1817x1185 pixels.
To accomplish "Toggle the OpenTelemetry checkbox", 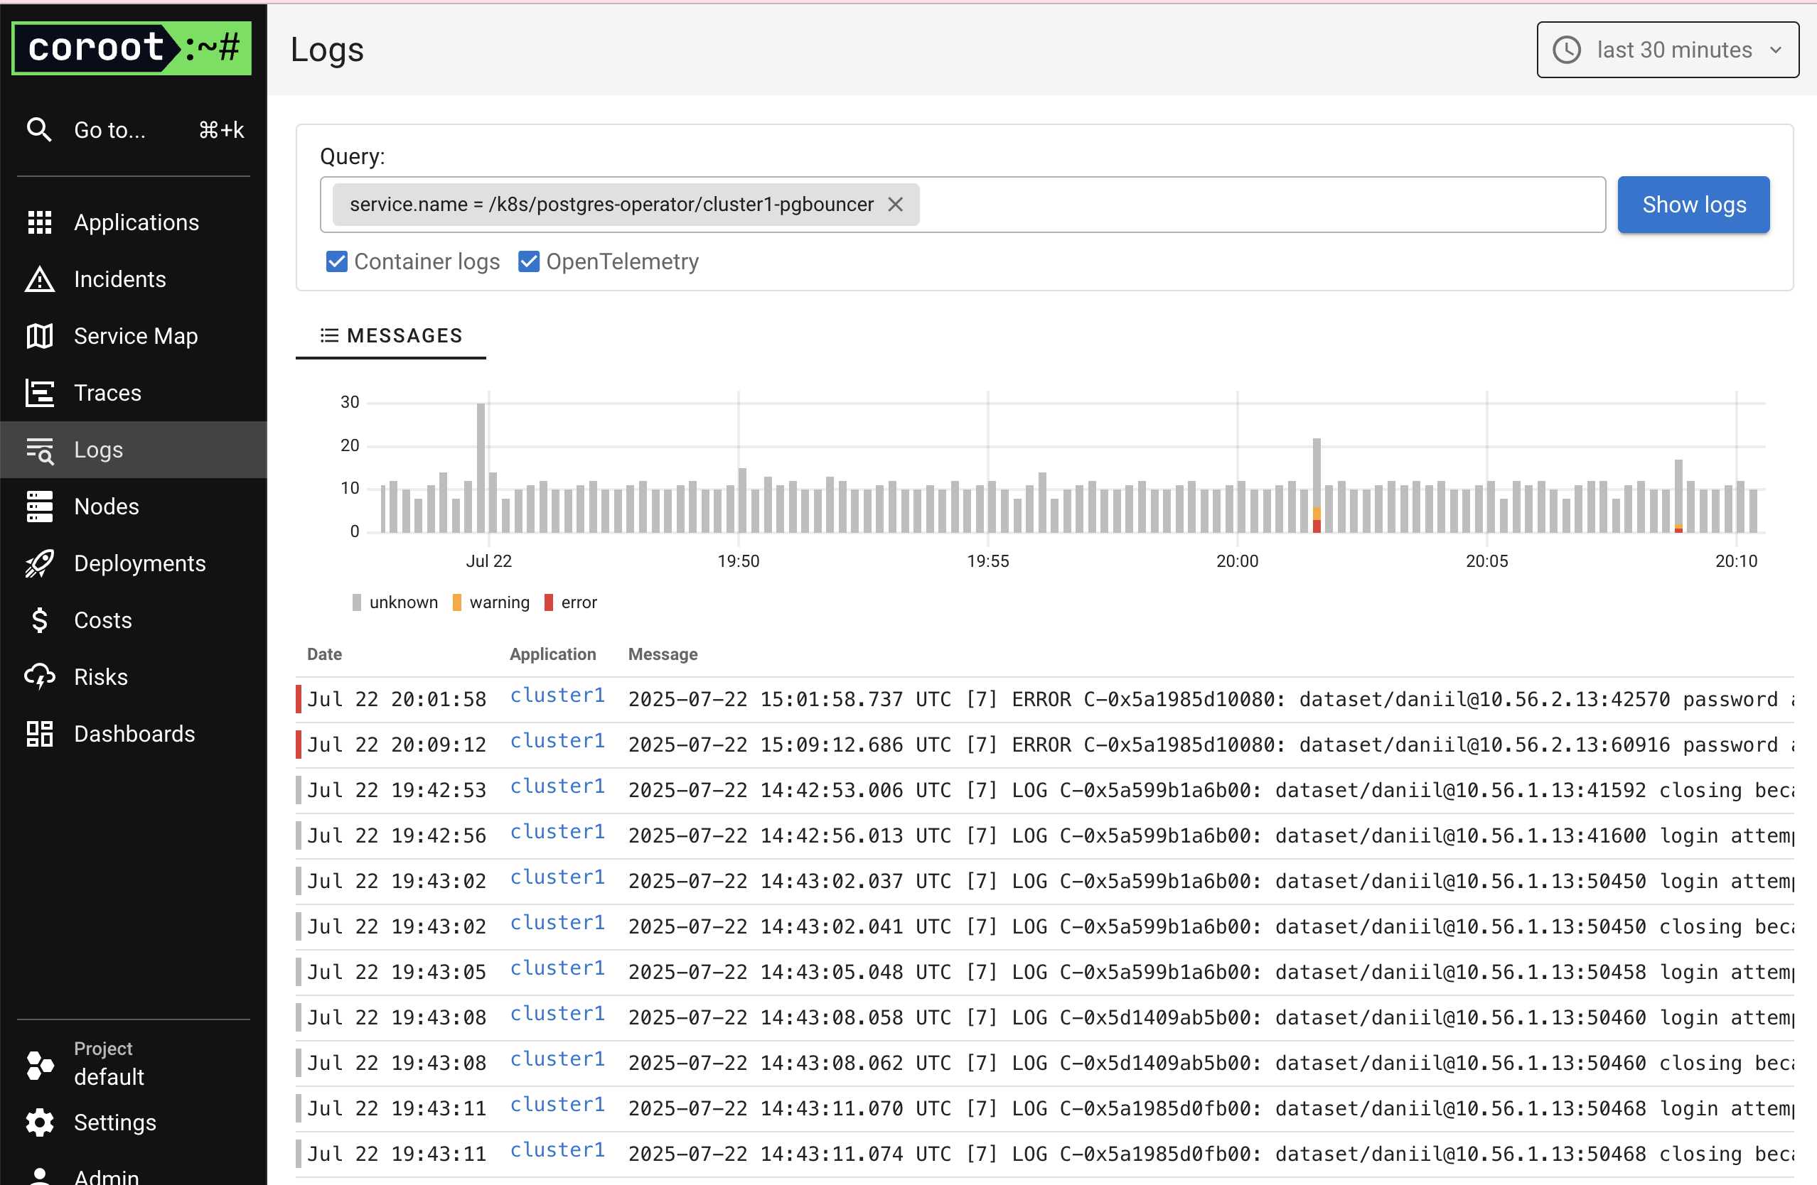I will coord(528,261).
